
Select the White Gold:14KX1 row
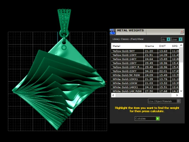(145, 87)
